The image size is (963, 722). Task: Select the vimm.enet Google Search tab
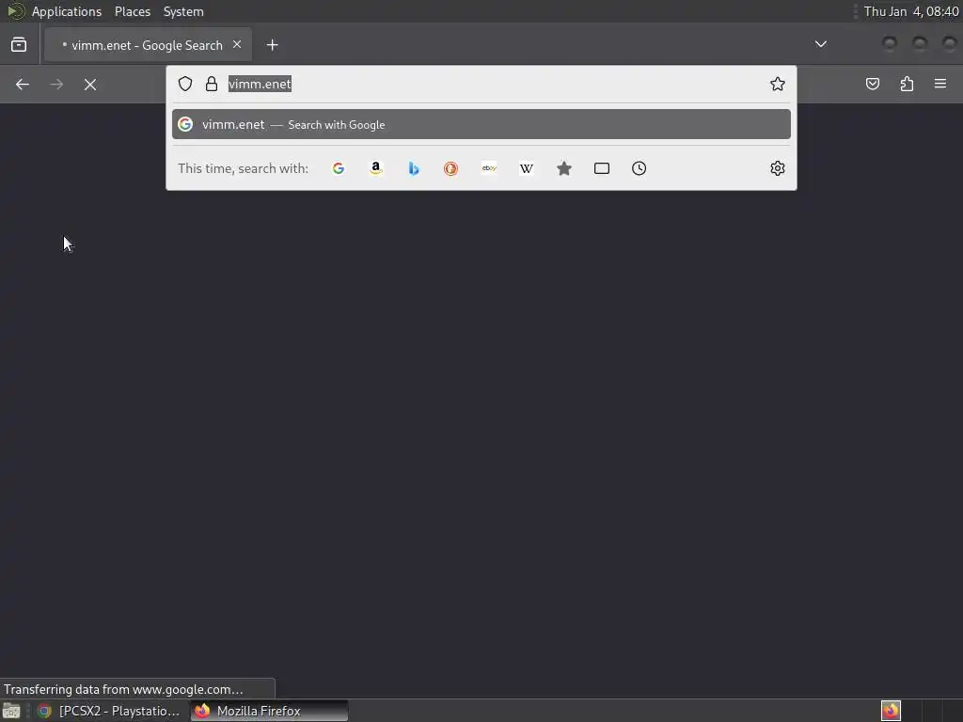[148, 45]
